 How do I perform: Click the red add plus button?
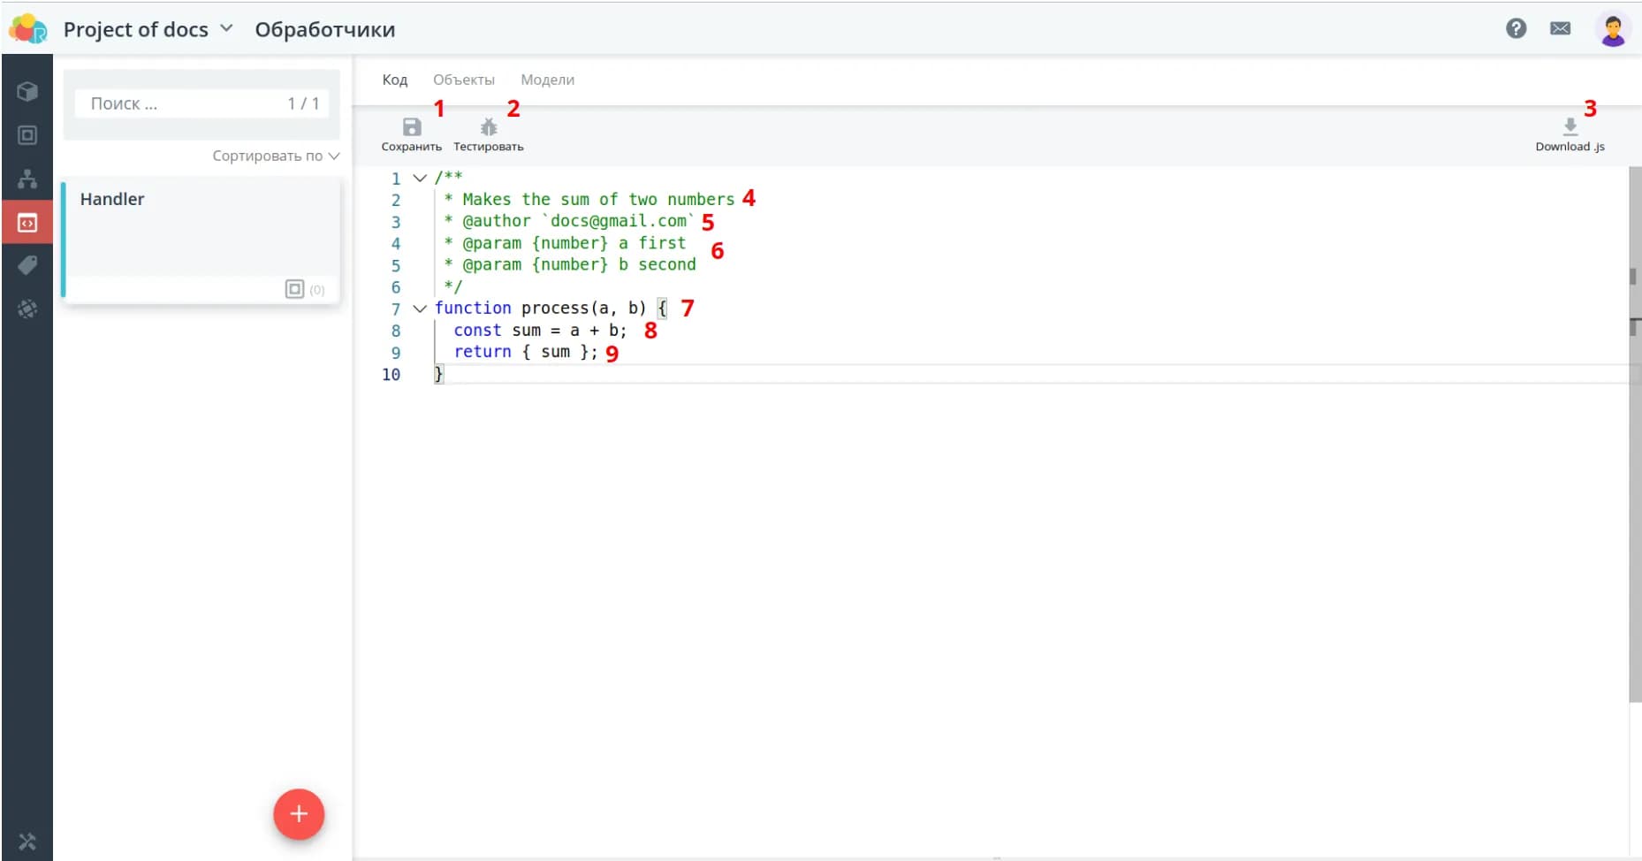[299, 813]
